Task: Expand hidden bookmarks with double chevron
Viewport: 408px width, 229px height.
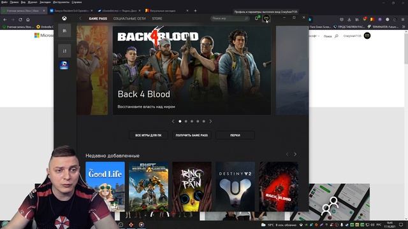Action: [x=404, y=27]
